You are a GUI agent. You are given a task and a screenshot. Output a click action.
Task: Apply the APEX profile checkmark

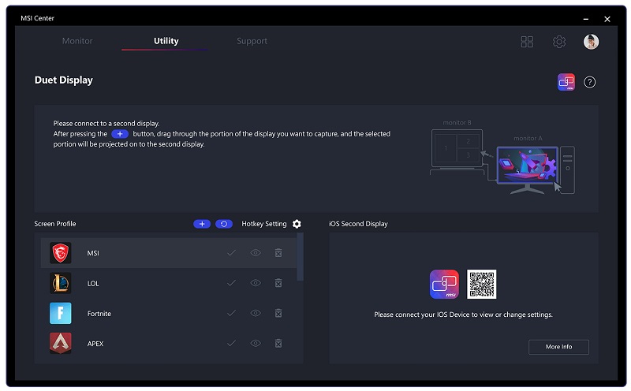point(231,343)
